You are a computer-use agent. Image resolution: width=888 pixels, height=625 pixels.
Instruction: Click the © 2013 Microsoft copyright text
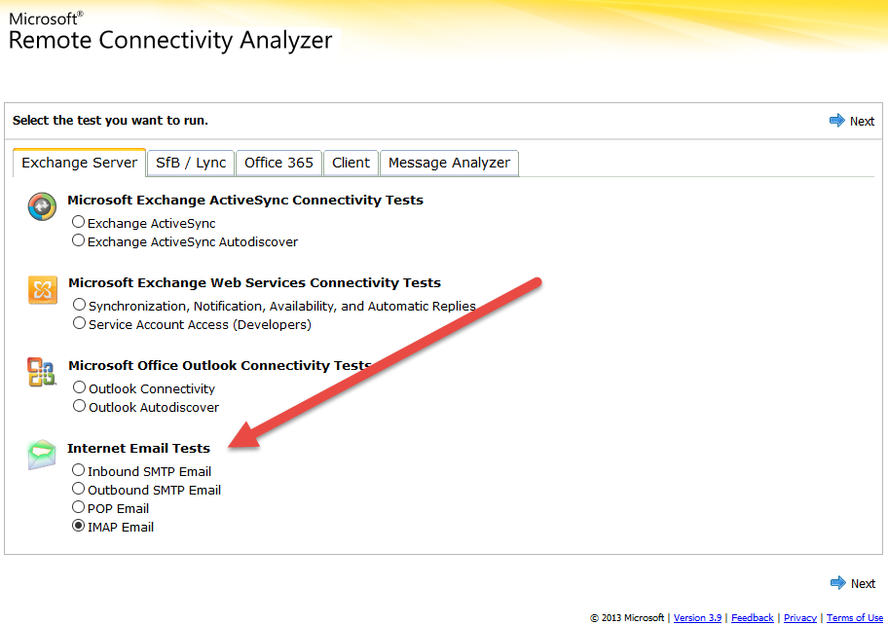627,617
